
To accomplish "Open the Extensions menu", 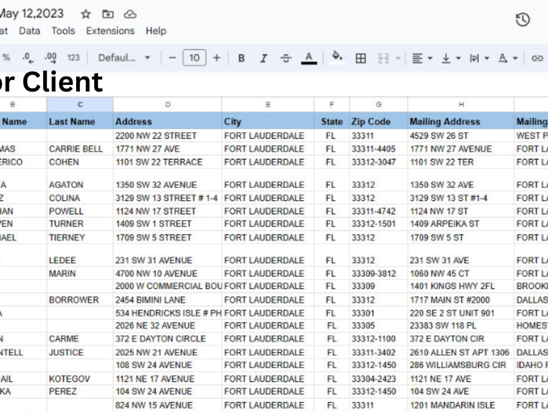I will pyautogui.click(x=110, y=31).
